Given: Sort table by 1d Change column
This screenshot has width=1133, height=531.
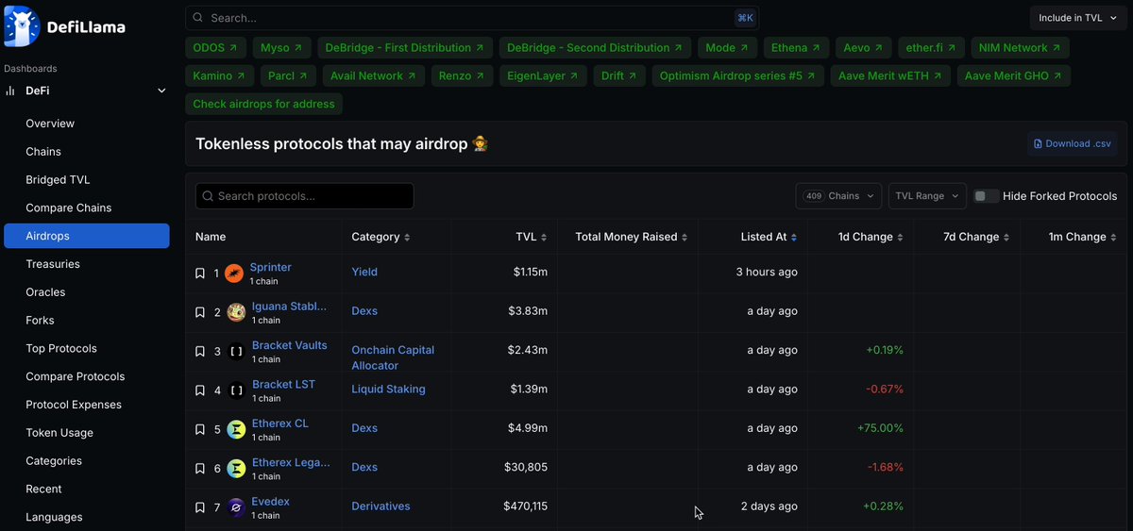Looking at the screenshot, I should click(x=871, y=237).
